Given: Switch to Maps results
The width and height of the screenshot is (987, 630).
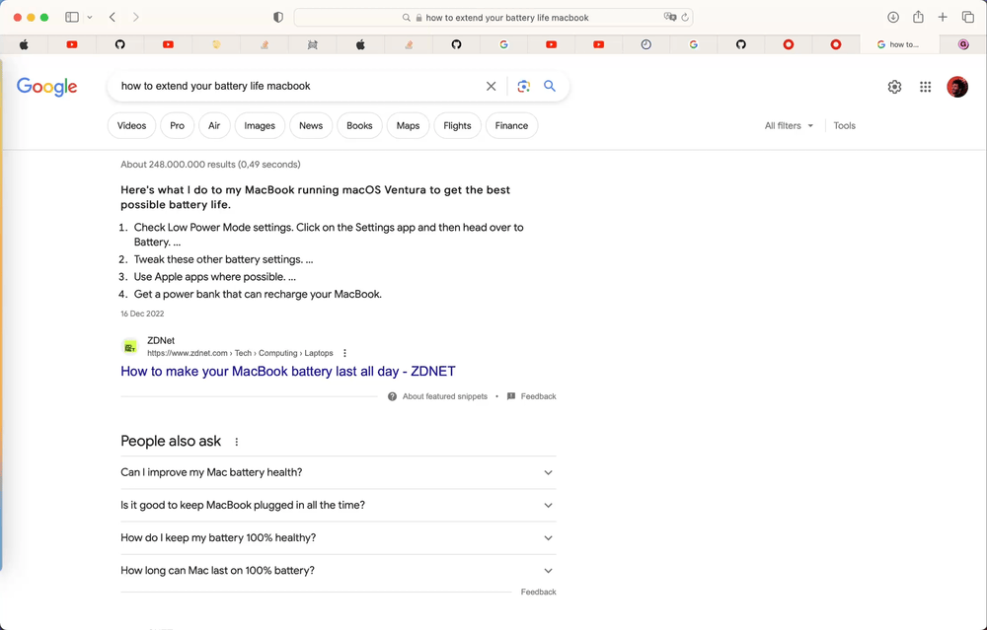Looking at the screenshot, I should coord(408,126).
